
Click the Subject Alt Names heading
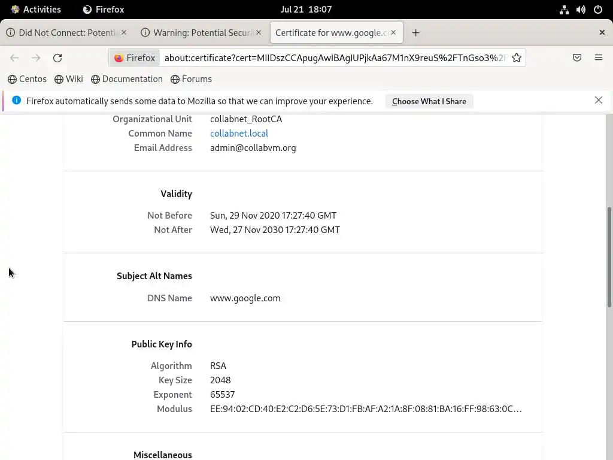click(154, 276)
